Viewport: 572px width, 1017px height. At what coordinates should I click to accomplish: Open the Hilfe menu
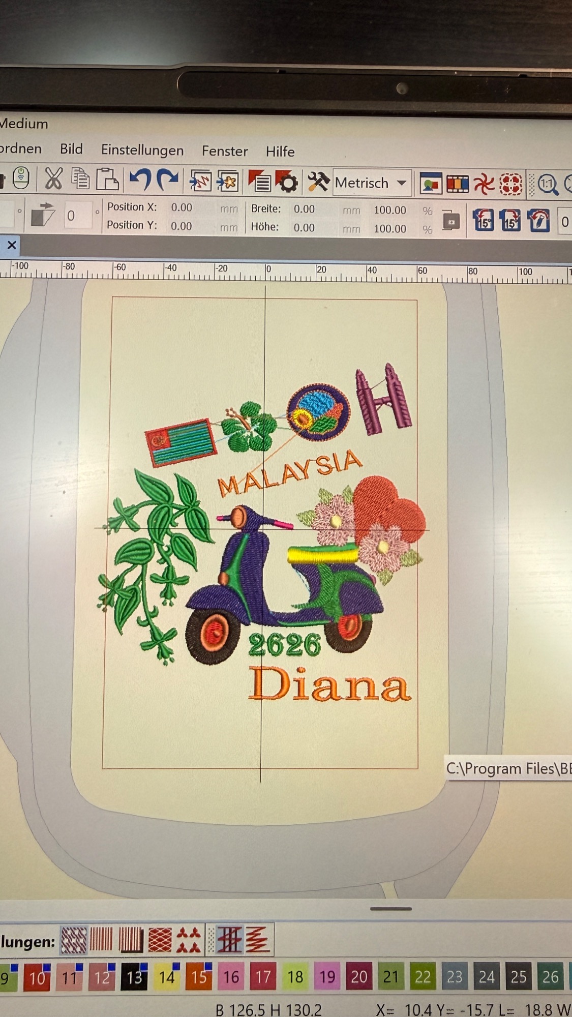click(x=280, y=152)
